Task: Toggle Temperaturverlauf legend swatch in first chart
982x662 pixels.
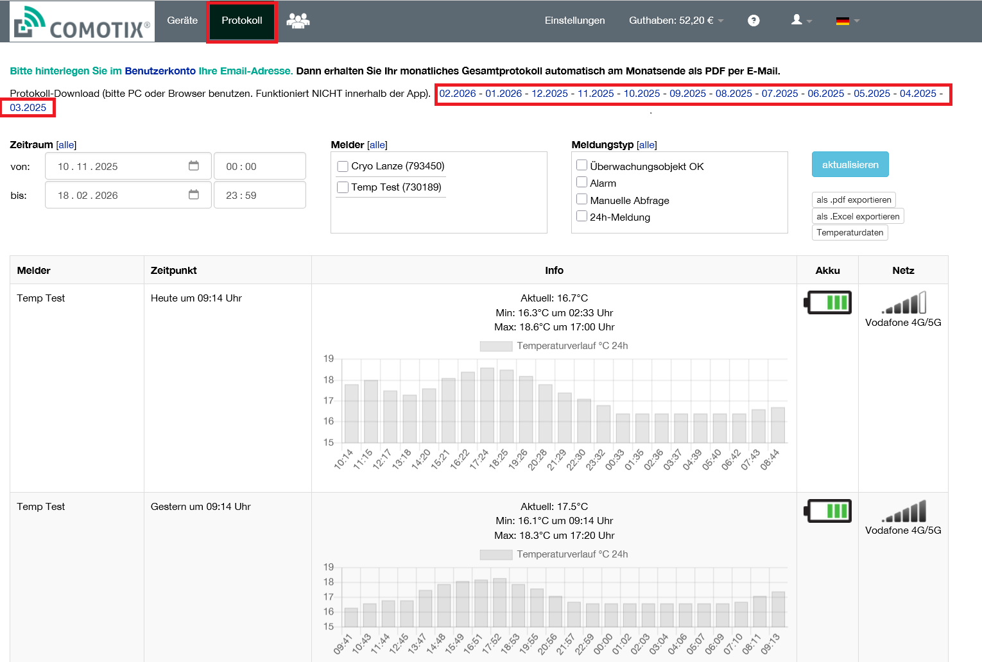Action: coord(496,346)
